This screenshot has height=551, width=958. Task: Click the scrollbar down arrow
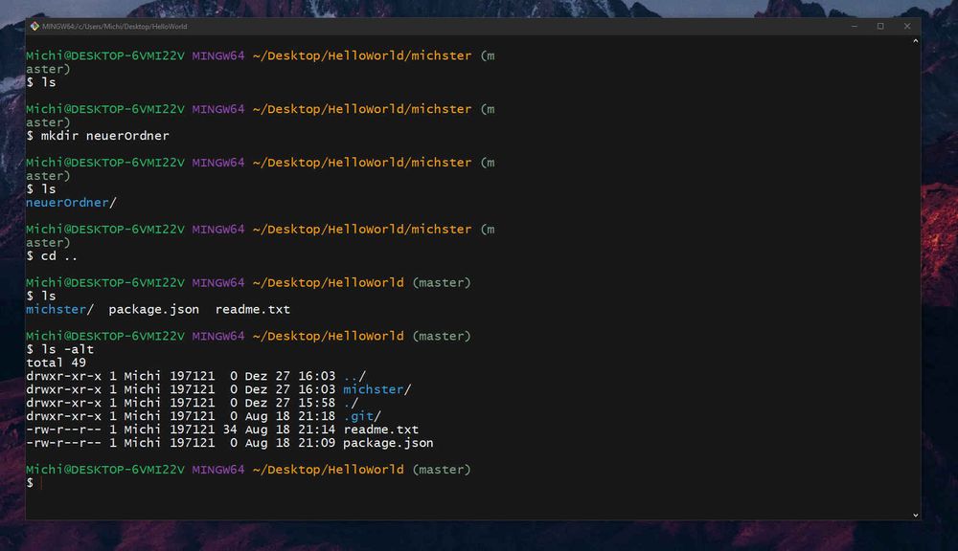[x=915, y=515]
